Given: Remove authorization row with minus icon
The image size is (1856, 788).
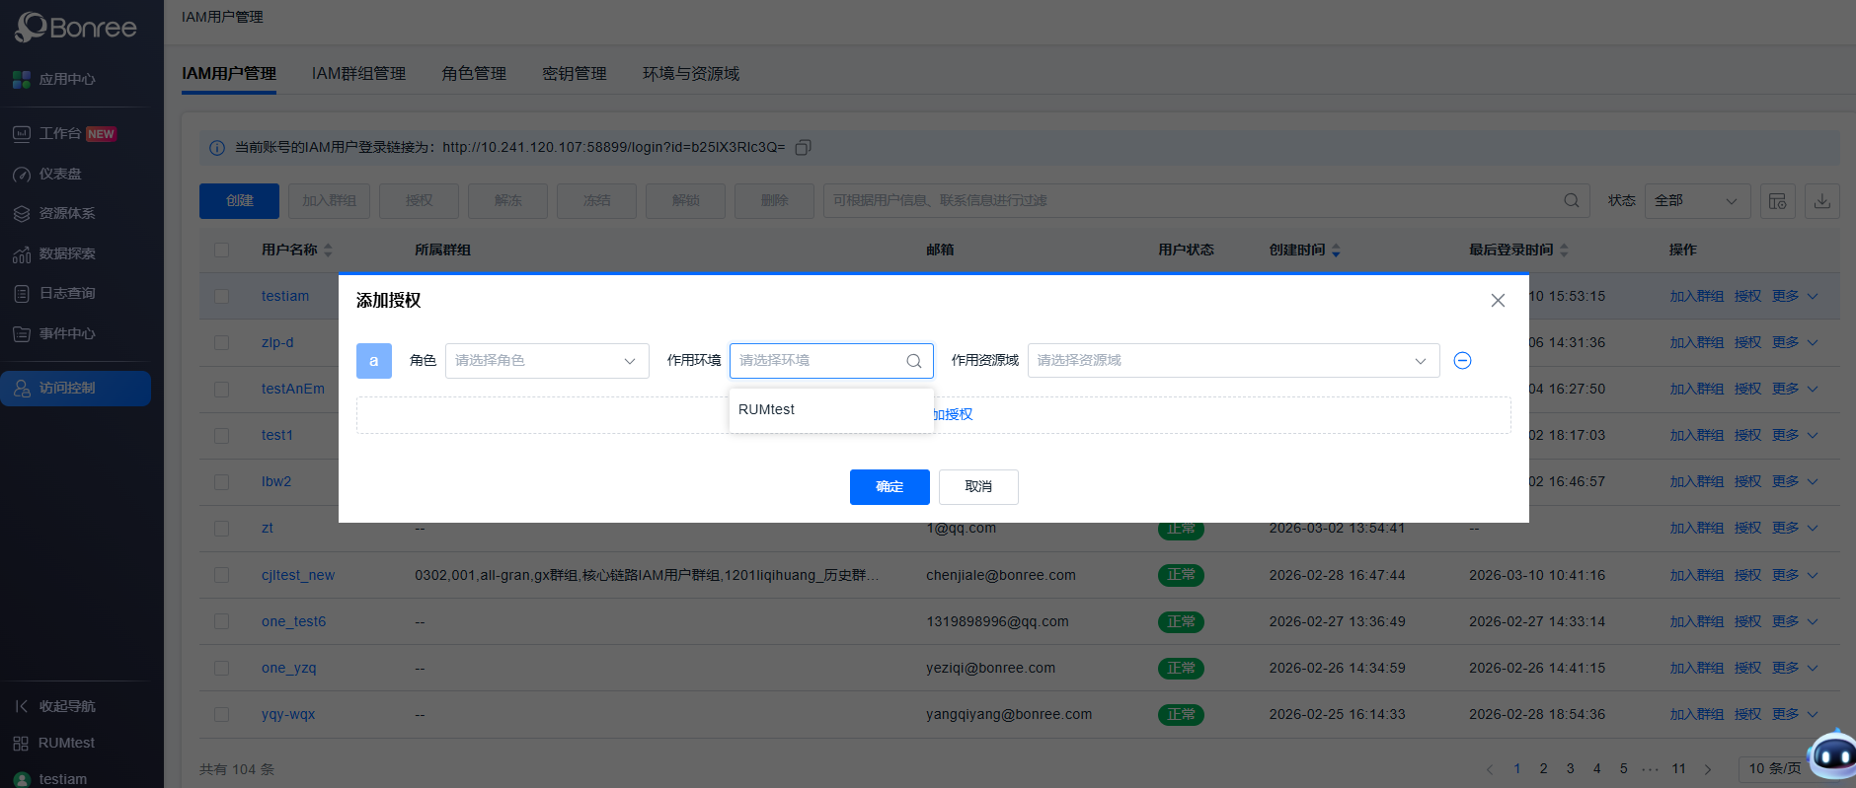Looking at the screenshot, I should point(1463,361).
